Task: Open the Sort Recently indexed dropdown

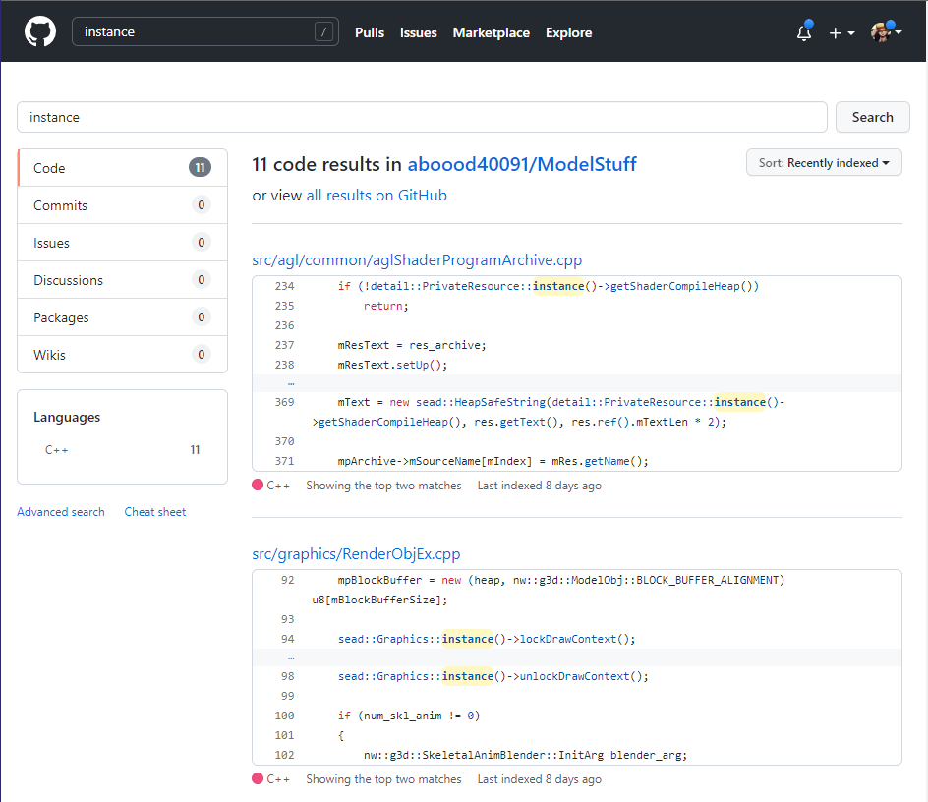Action: pyautogui.click(x=824, y=162)
